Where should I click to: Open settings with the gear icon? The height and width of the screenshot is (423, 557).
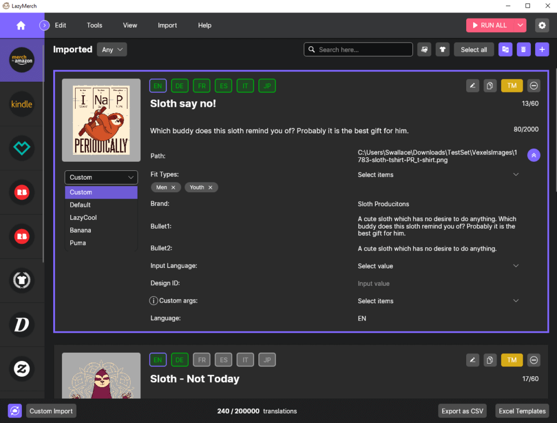[x=542, y=26]
